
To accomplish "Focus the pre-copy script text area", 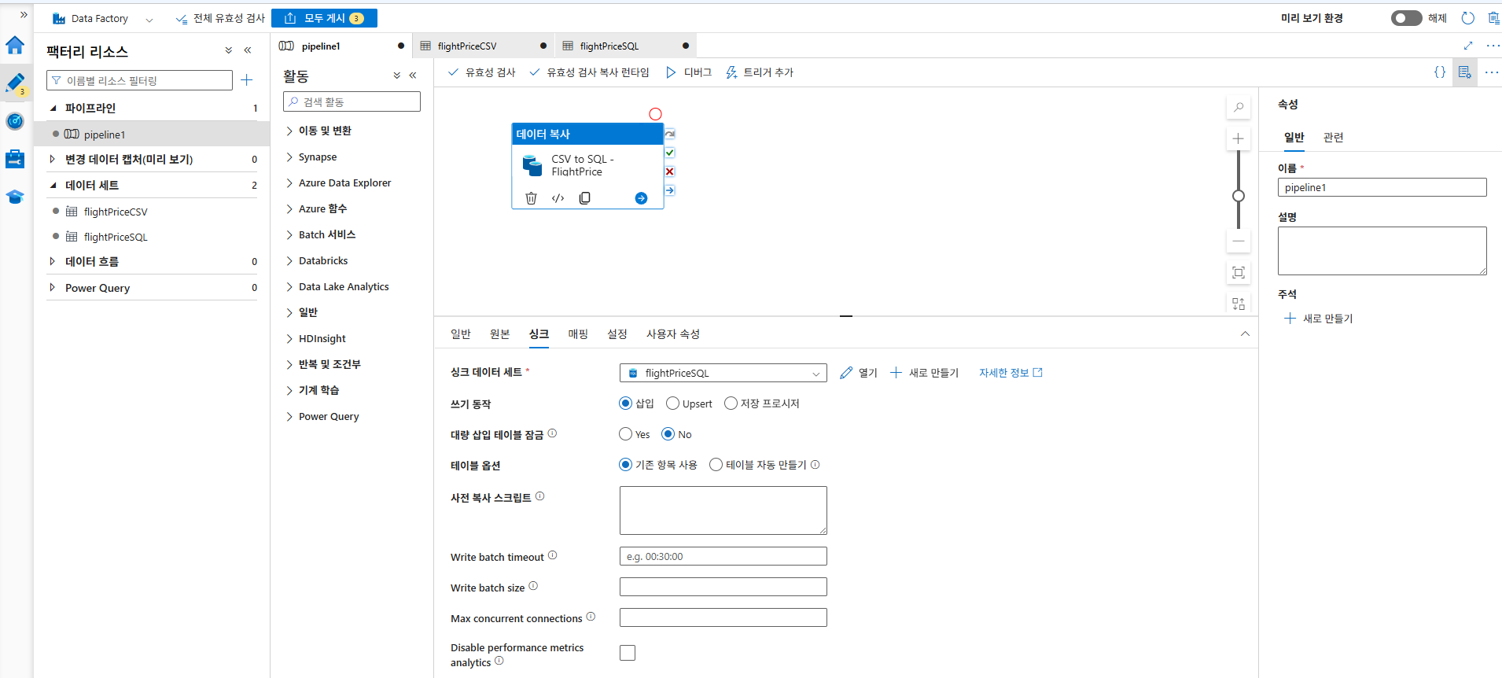I will [x=723, y=510].
